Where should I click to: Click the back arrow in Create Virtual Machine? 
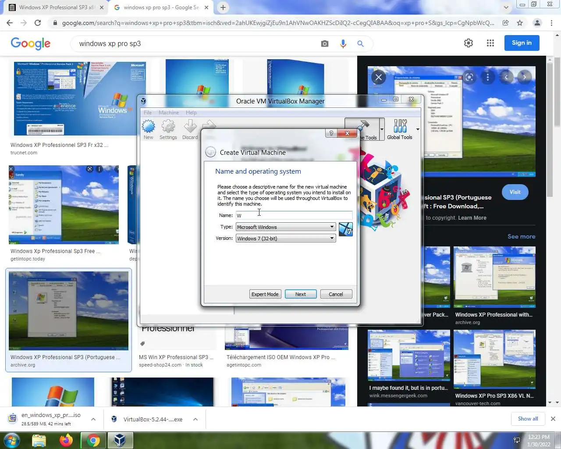(210, 152)
